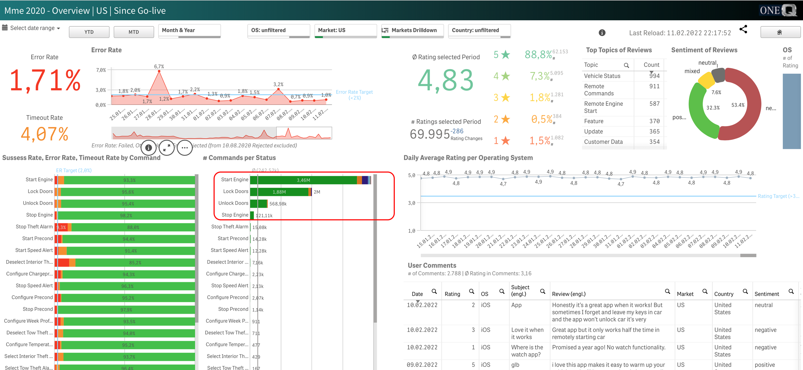Click the share icon near Last Reload

coord(743,30)
